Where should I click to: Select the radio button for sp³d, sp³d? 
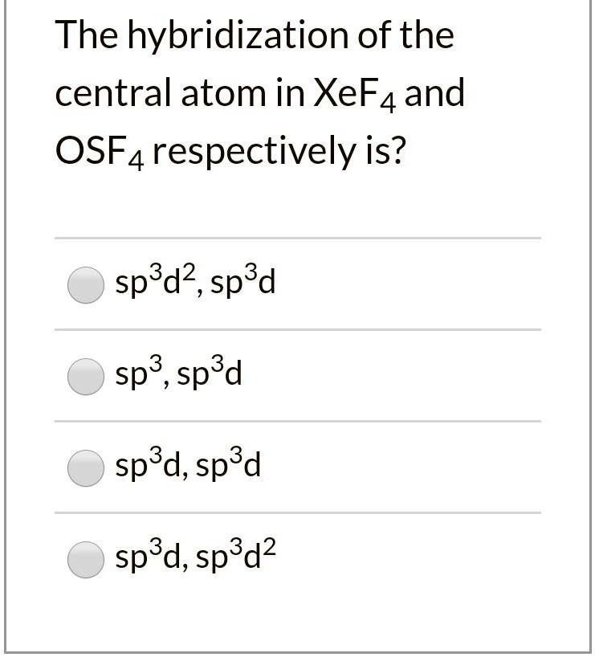coord(85,466)
